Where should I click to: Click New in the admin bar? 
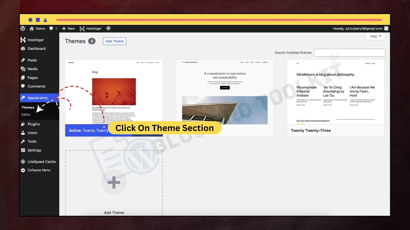click(71, 28)
